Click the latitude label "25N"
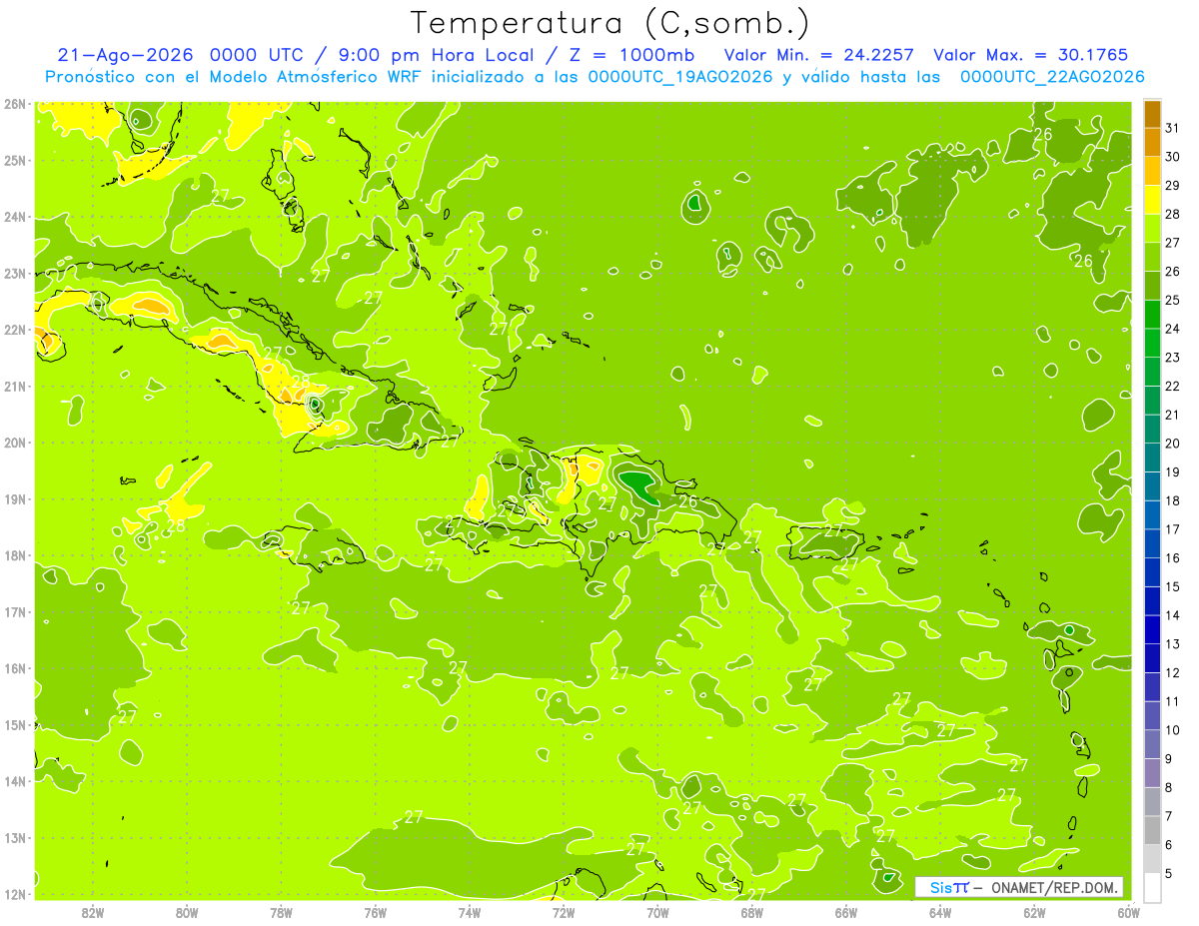The height and width of the screenshot is (926, 1199). (x=14, y=160)
